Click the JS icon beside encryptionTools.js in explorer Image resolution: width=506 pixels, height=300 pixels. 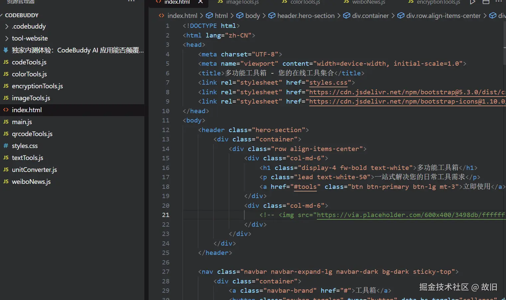coord(6,86)
